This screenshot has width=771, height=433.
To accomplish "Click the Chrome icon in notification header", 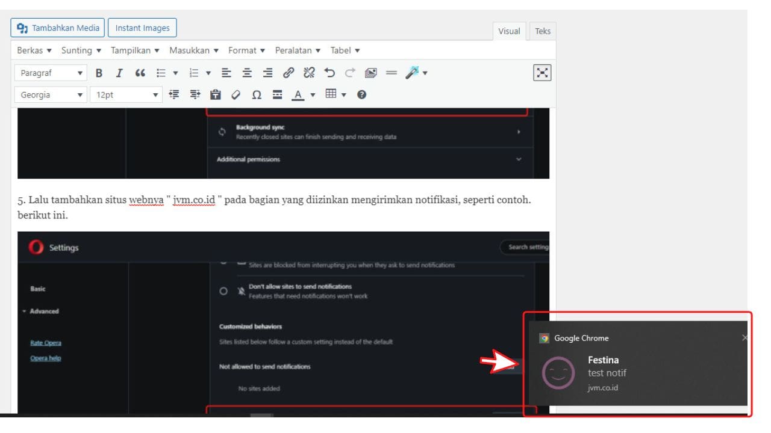I will coord(544,339).
